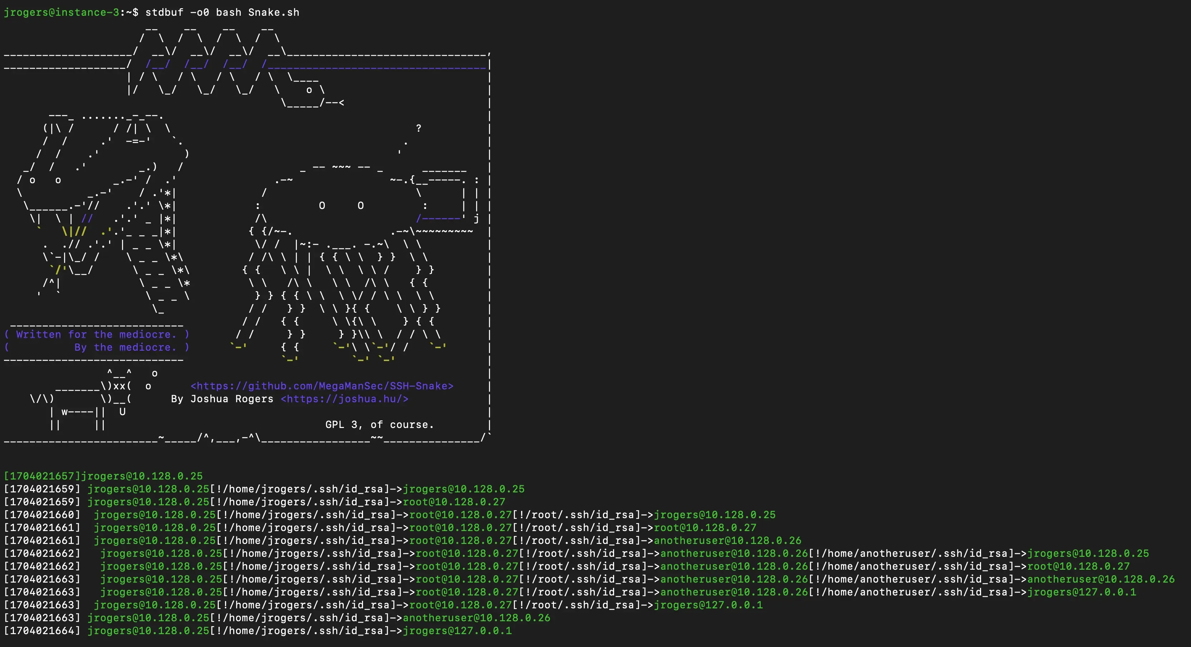Screen dimensions: 1191x647
Task: Click the 'By the mediocre.' banner line
Action: [x=125, y=347]
